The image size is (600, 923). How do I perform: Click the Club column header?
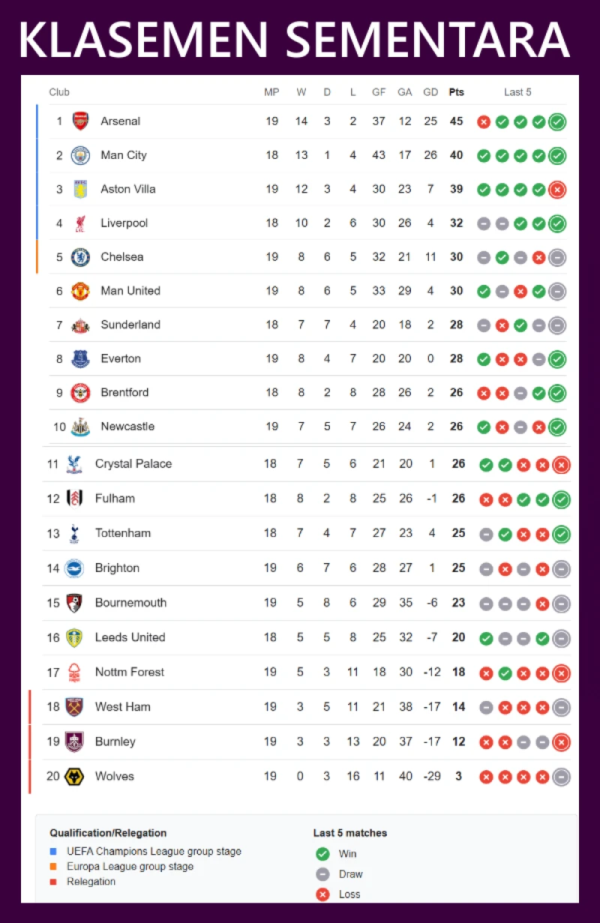59,92
